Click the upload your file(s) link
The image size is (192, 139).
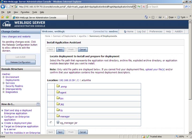tap(155, 69)
